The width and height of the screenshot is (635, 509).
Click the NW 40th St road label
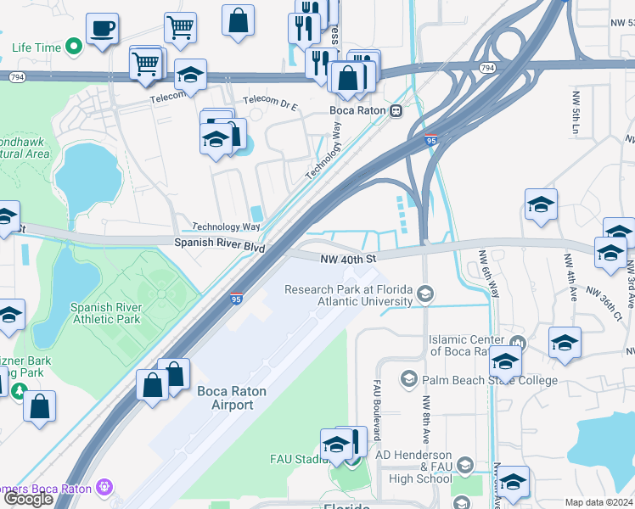(x=348, y=259)
